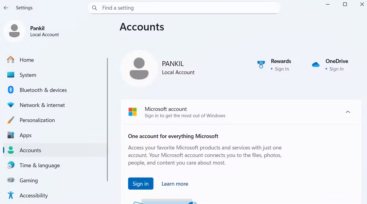Click the Home sidebar icon
Viewport: 367px width, 204px height.
tap(11, 60)
